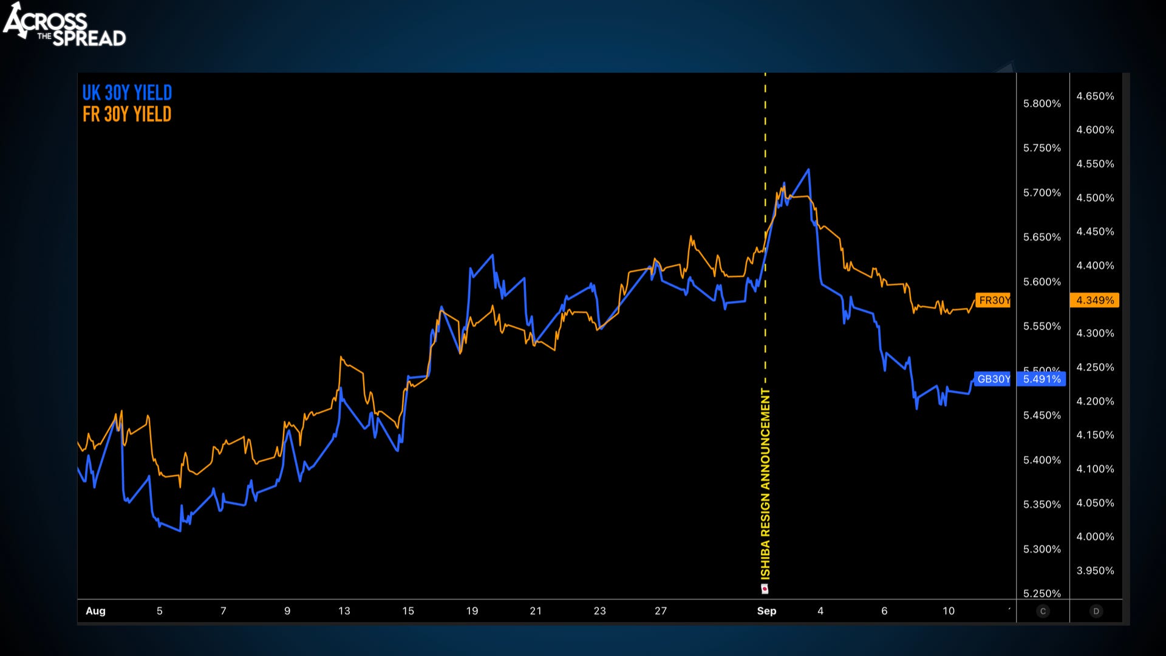
Task: Click the UK 30Y YIELD legend
Action: click(x=127, y=93)
